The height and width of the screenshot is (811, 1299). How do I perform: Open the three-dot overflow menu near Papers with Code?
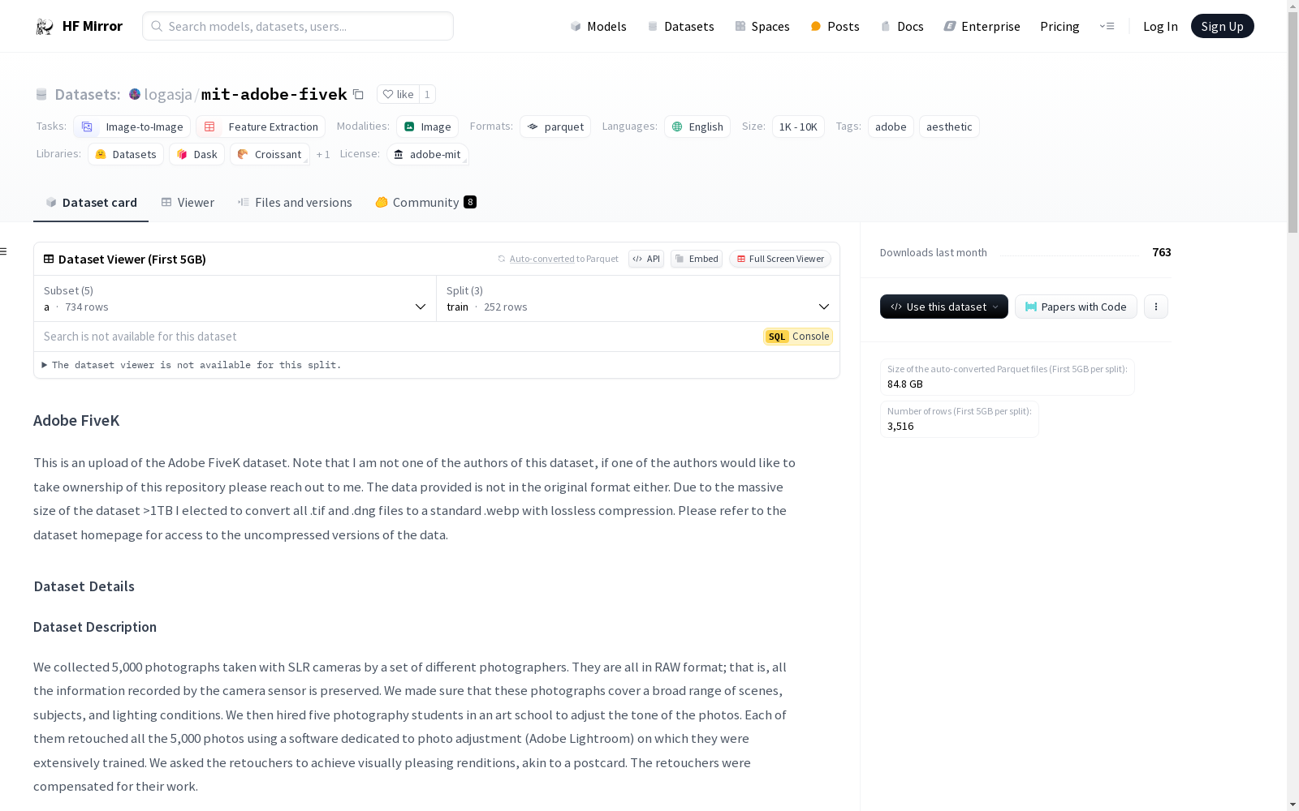(1156, 307)
